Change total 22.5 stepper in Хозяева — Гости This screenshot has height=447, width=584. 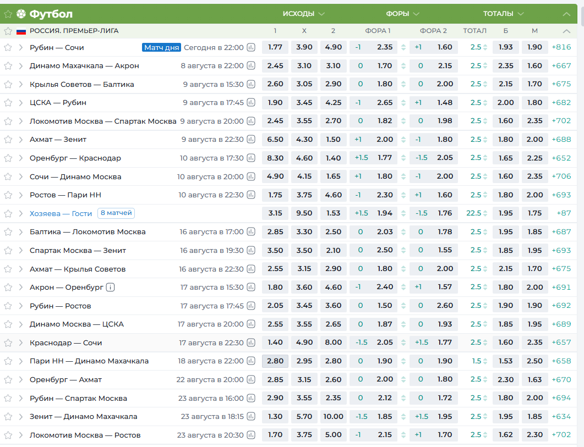[485, 214]
